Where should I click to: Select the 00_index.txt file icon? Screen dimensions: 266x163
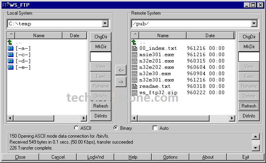click(134, 48)
